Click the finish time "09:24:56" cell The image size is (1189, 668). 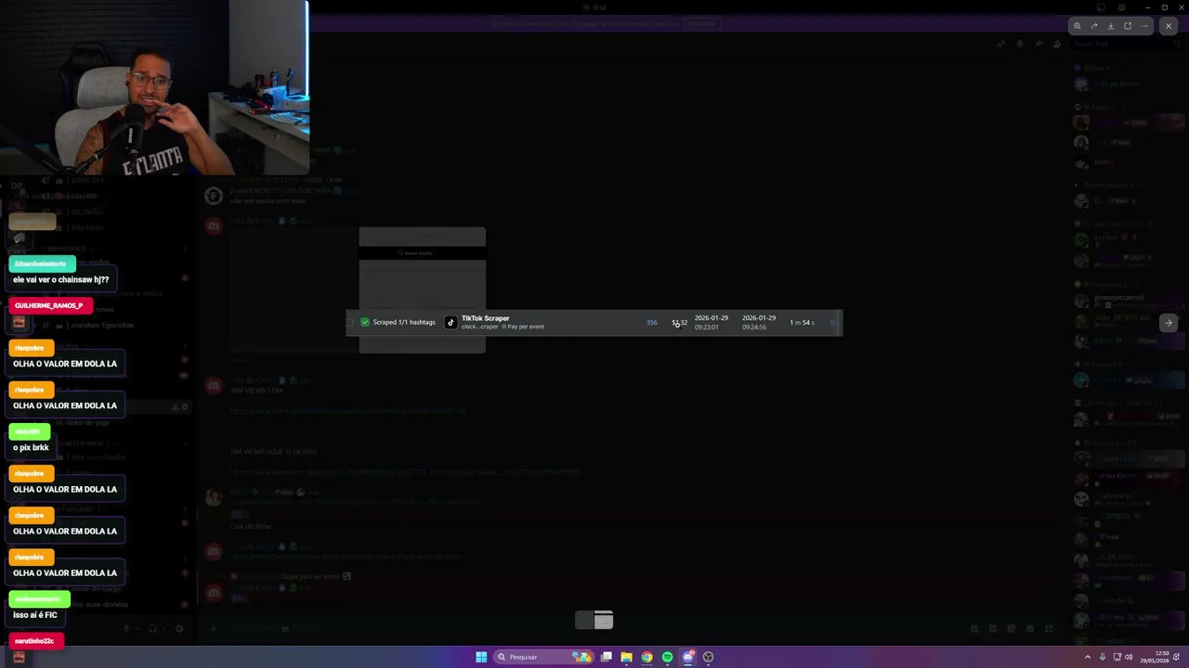pyautogui.click(x=754, y=327)
